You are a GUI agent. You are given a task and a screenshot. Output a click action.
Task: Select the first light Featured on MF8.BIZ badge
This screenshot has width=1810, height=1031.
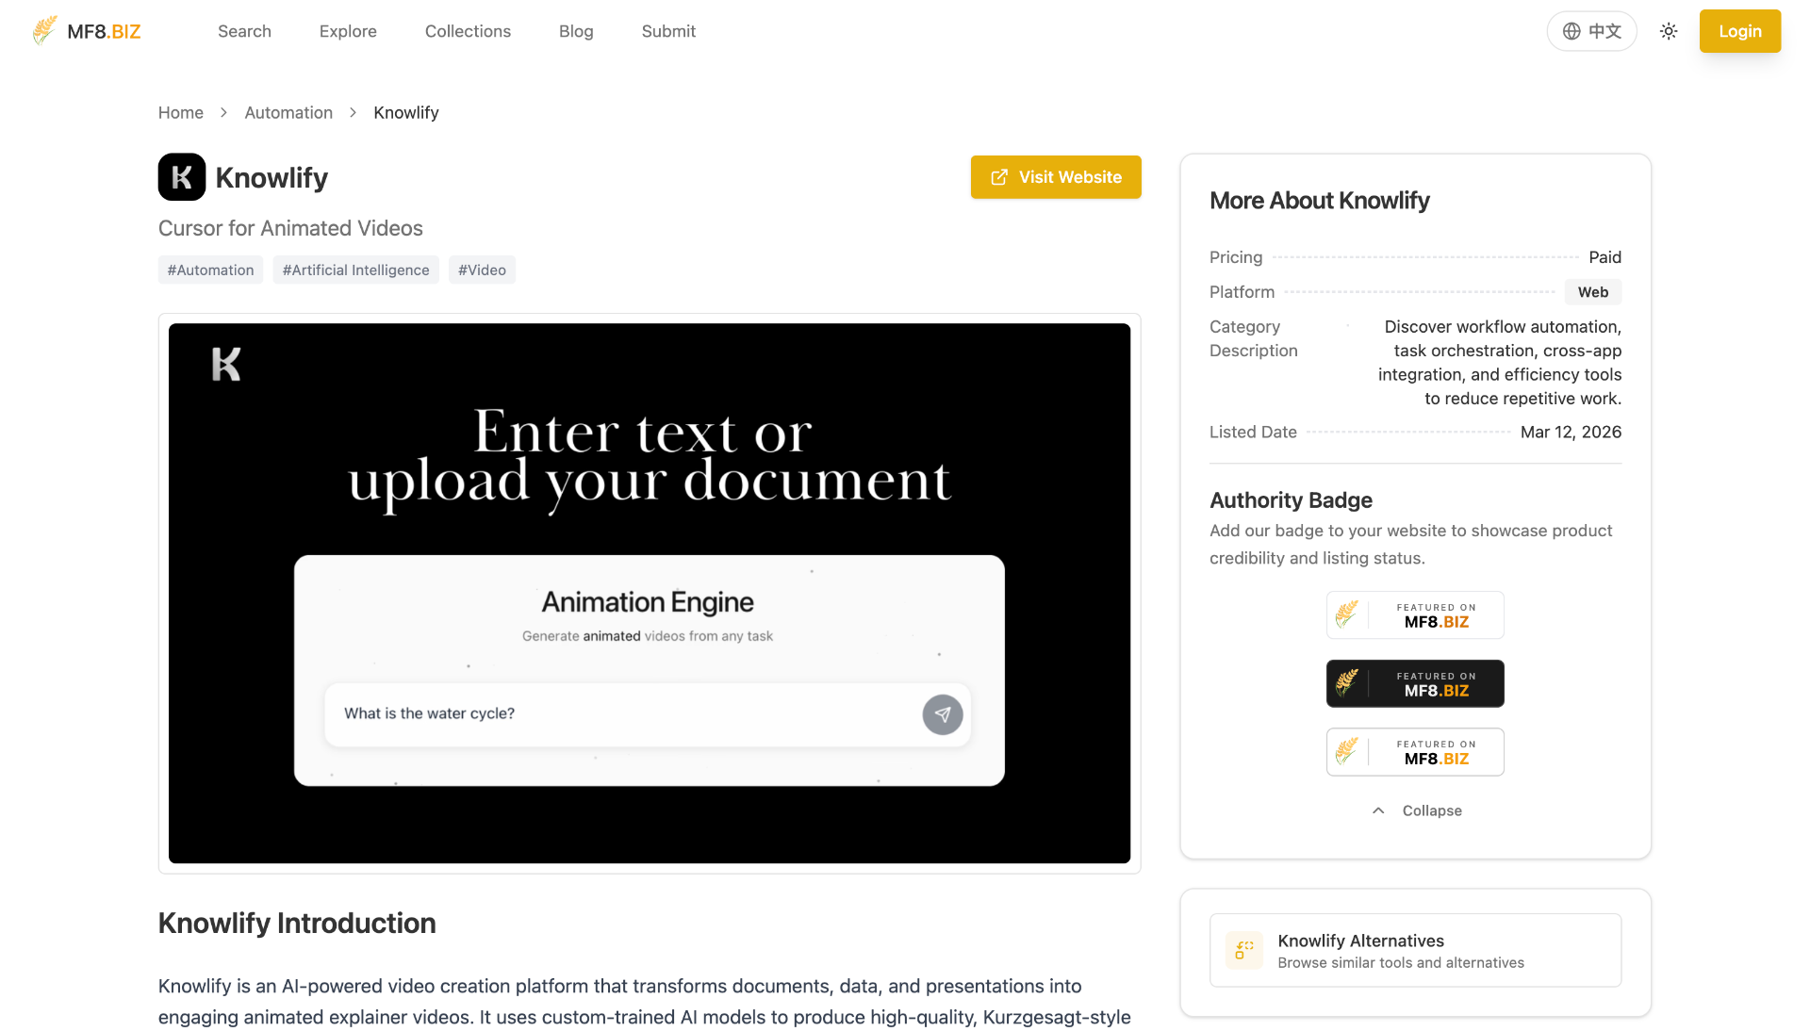(1415, 614)
